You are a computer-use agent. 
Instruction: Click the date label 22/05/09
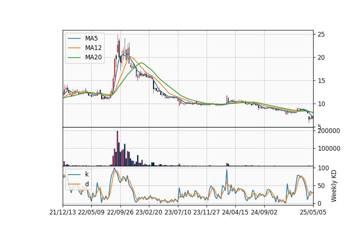point(91,213)
